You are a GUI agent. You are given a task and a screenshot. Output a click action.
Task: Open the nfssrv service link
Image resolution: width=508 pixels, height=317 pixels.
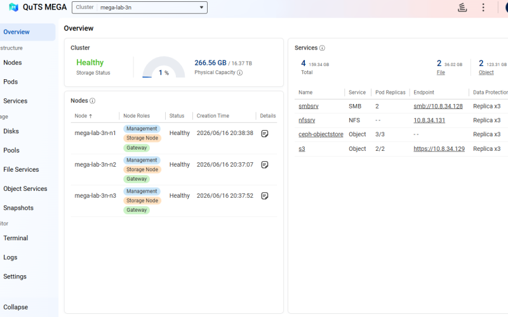click(307, 120)
